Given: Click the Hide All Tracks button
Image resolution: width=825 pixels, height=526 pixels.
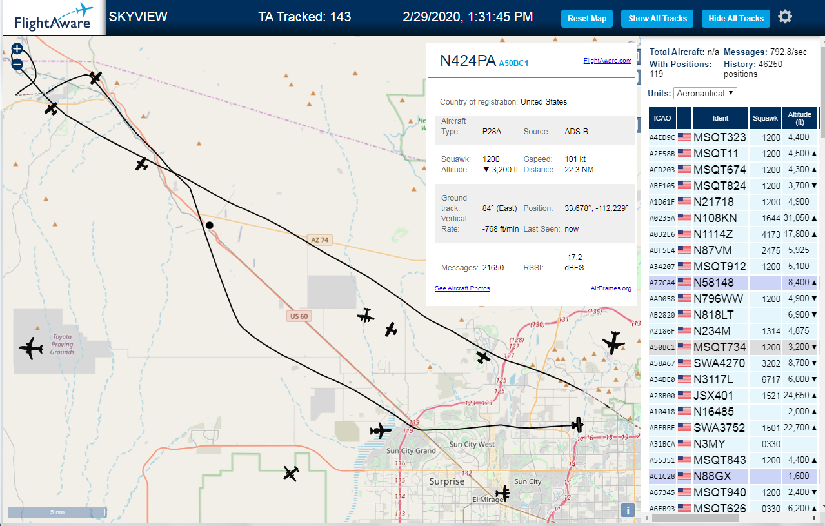Looking at the screenshot, I should pos(735,19).
